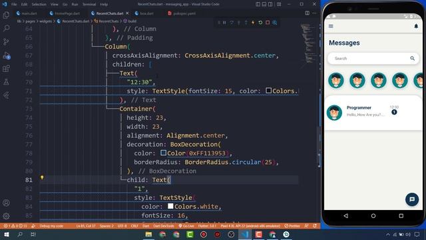The image size is (426, 240).
Task: Open the Selection menu
Action: [x=39, y=5]
